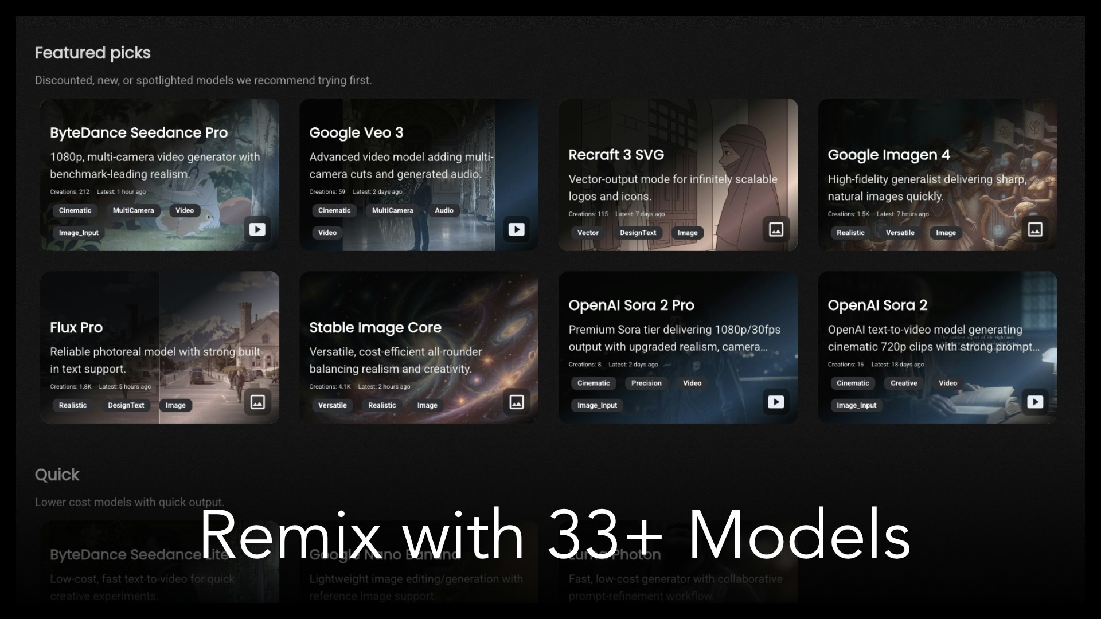Select Realistic tag on Stable Image Core card
1101x619 pixels.
(382, 405)
